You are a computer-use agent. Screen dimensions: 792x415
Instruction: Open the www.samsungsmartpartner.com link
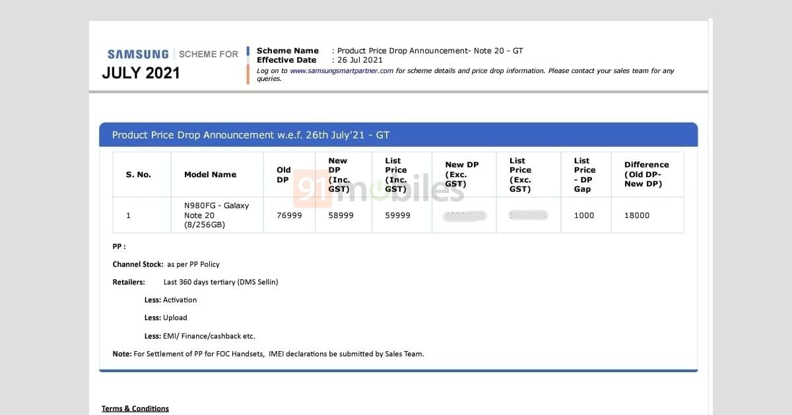341,71
